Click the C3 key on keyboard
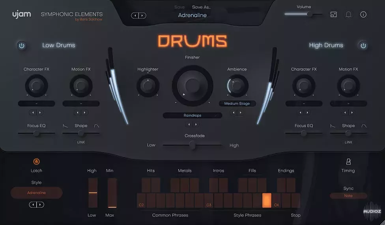385x225 pixels. [209, 201]
